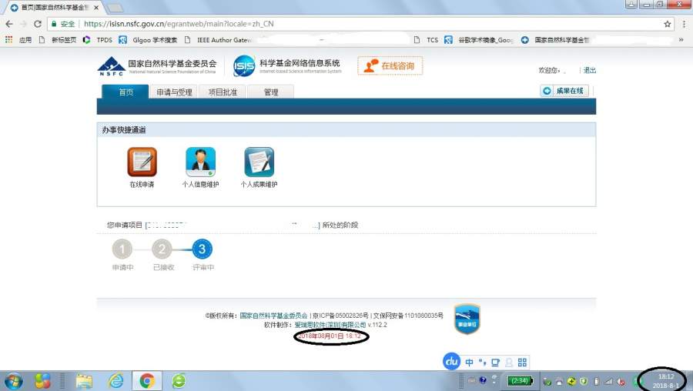The image size is (693, 391).
Task: Click stage 2 circle 已接收
Action: pyautogui.click(x=162, y=249)
